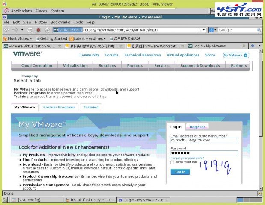Screen dimensions: 265x205
Task: Open Cloud Computing navigation item
Action: (x=37, y=66)
